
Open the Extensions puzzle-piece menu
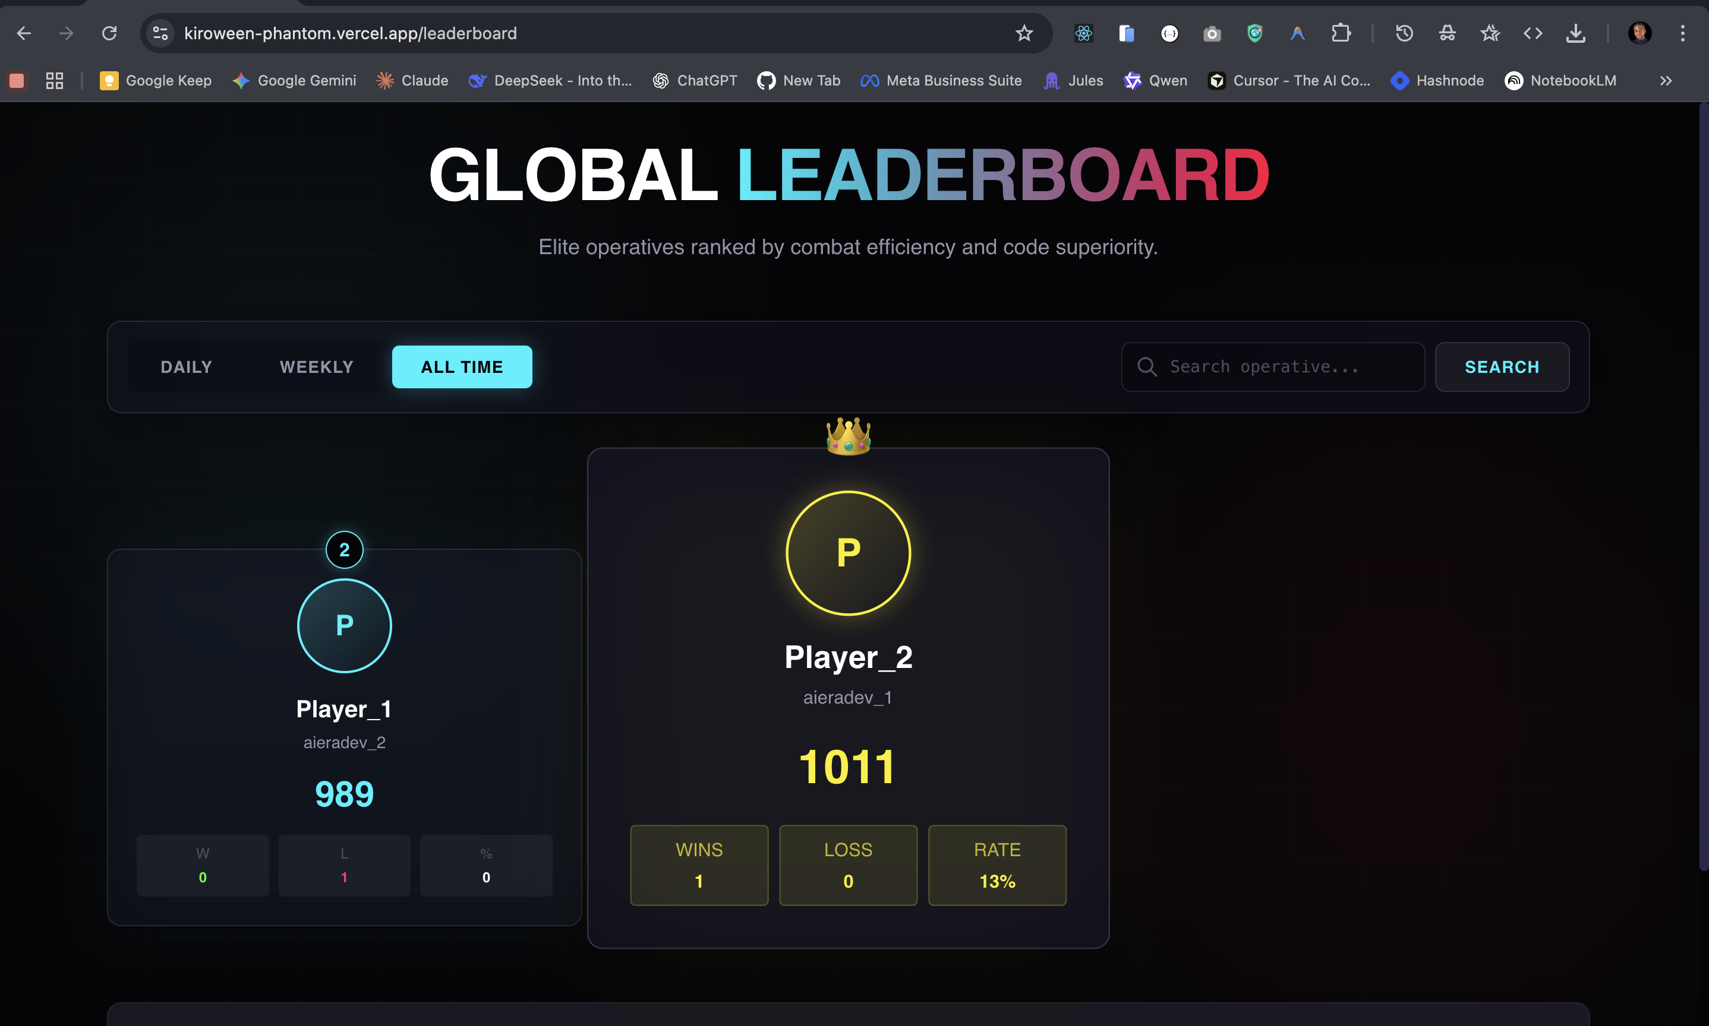[1341, 33]
